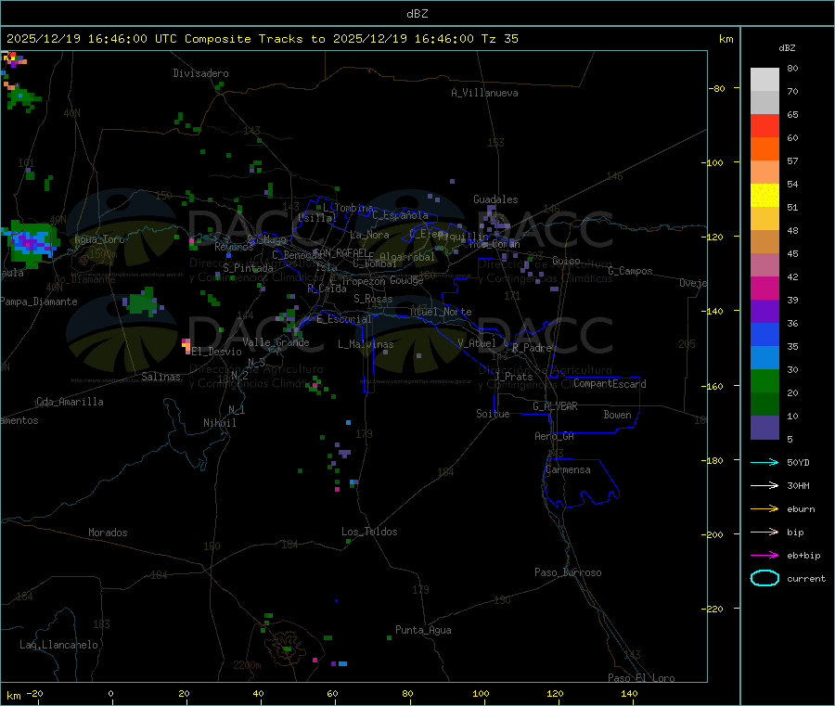The width and height of the screenshot is (835, 706).
Task: Click the 'Cda_Amarilla' map label
Action: point(70,402)
